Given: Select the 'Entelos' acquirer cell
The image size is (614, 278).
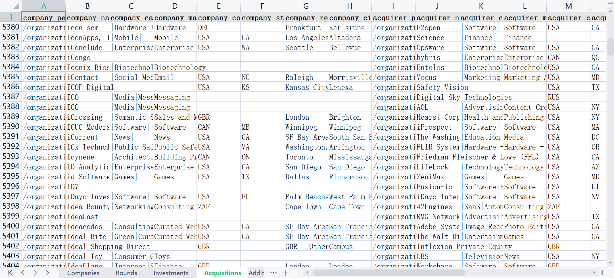Looking at the screenshot, I should 437,67.
